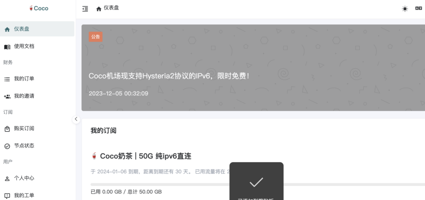
Task: Click the announcement date 2023-12-05 00:32:09
Action: coord(118,94)
